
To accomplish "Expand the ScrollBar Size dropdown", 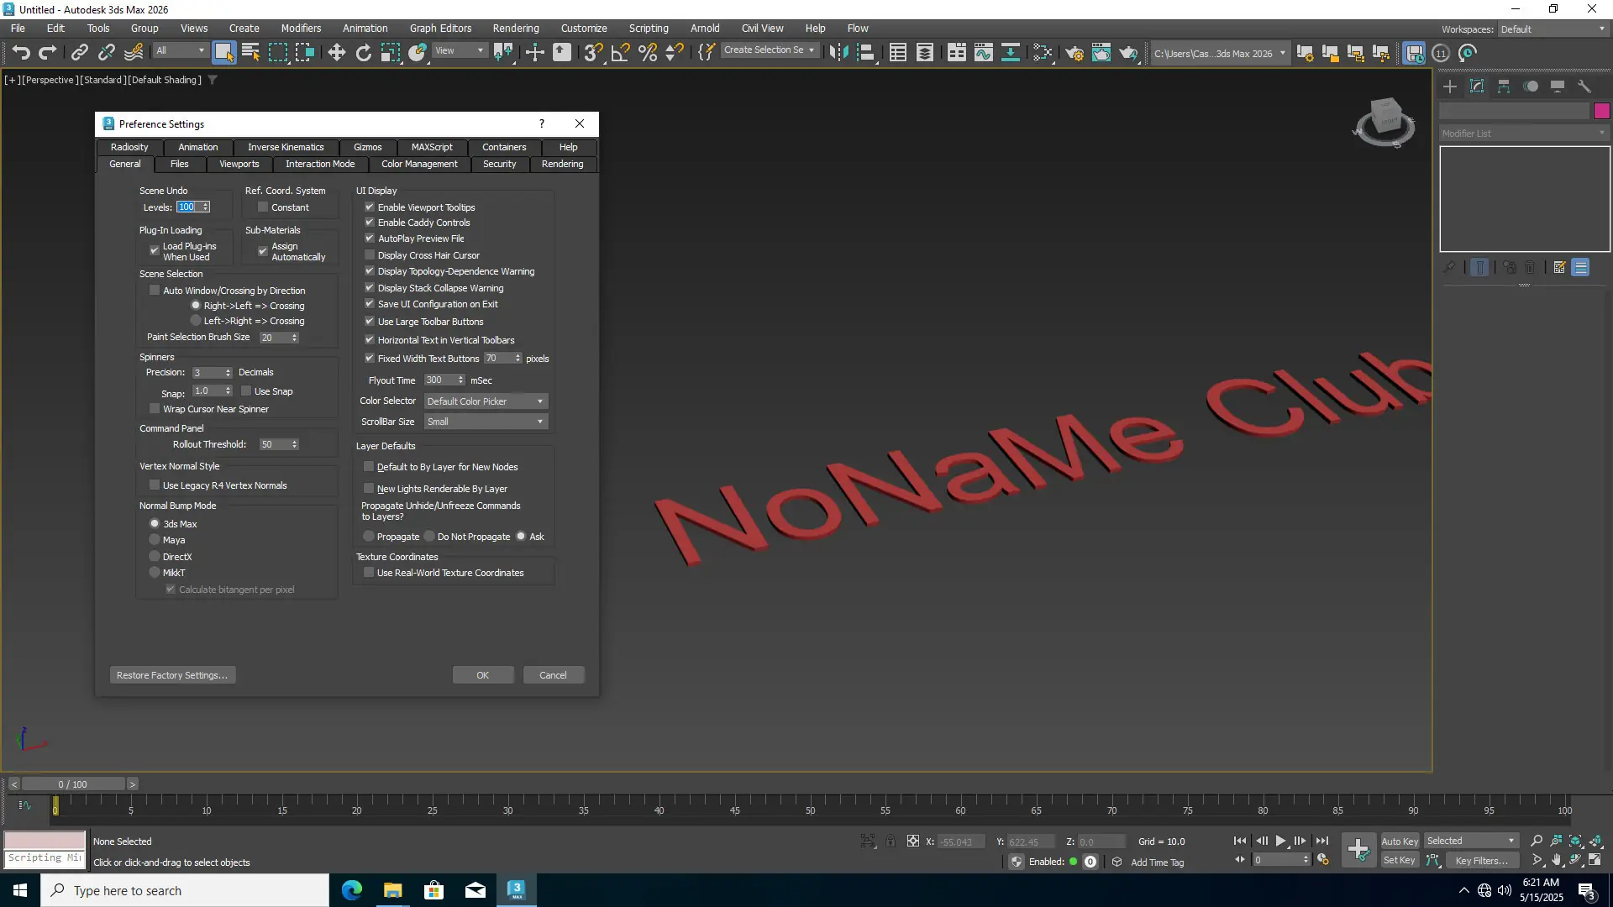I will coord(486,422).
